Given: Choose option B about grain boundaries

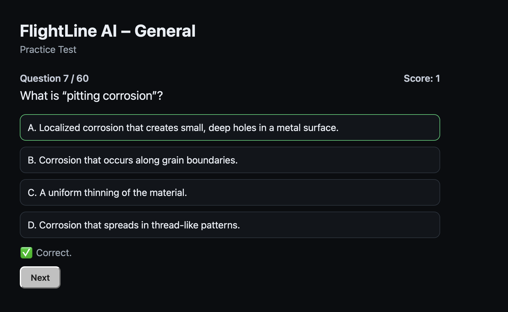Looking at the screenshot, I should (230, 160).
